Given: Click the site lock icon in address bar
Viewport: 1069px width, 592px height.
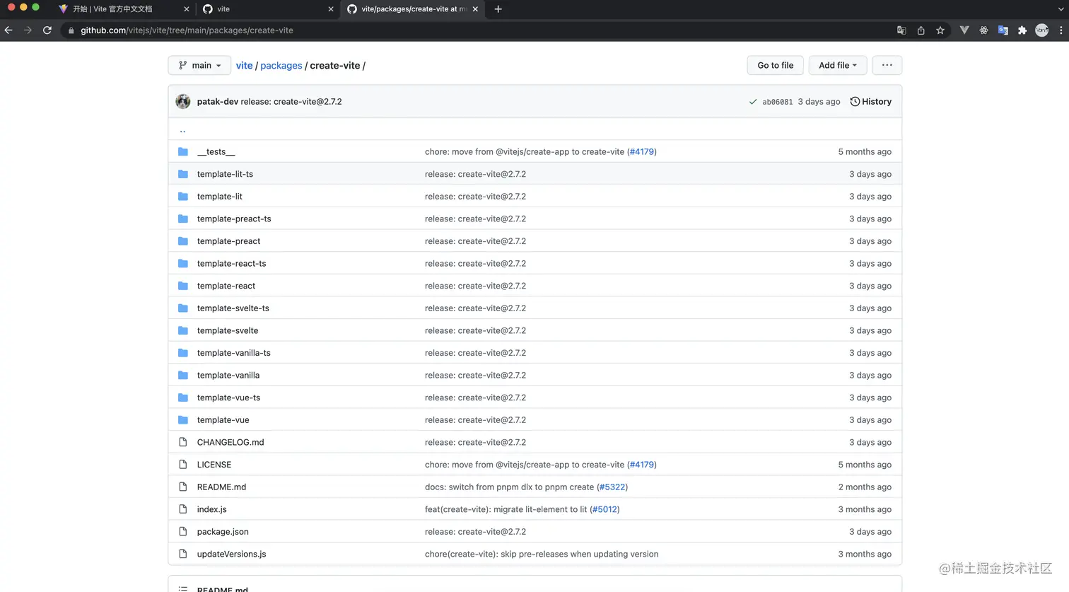Looking at the screenshot, I should [x=71, y=30].
